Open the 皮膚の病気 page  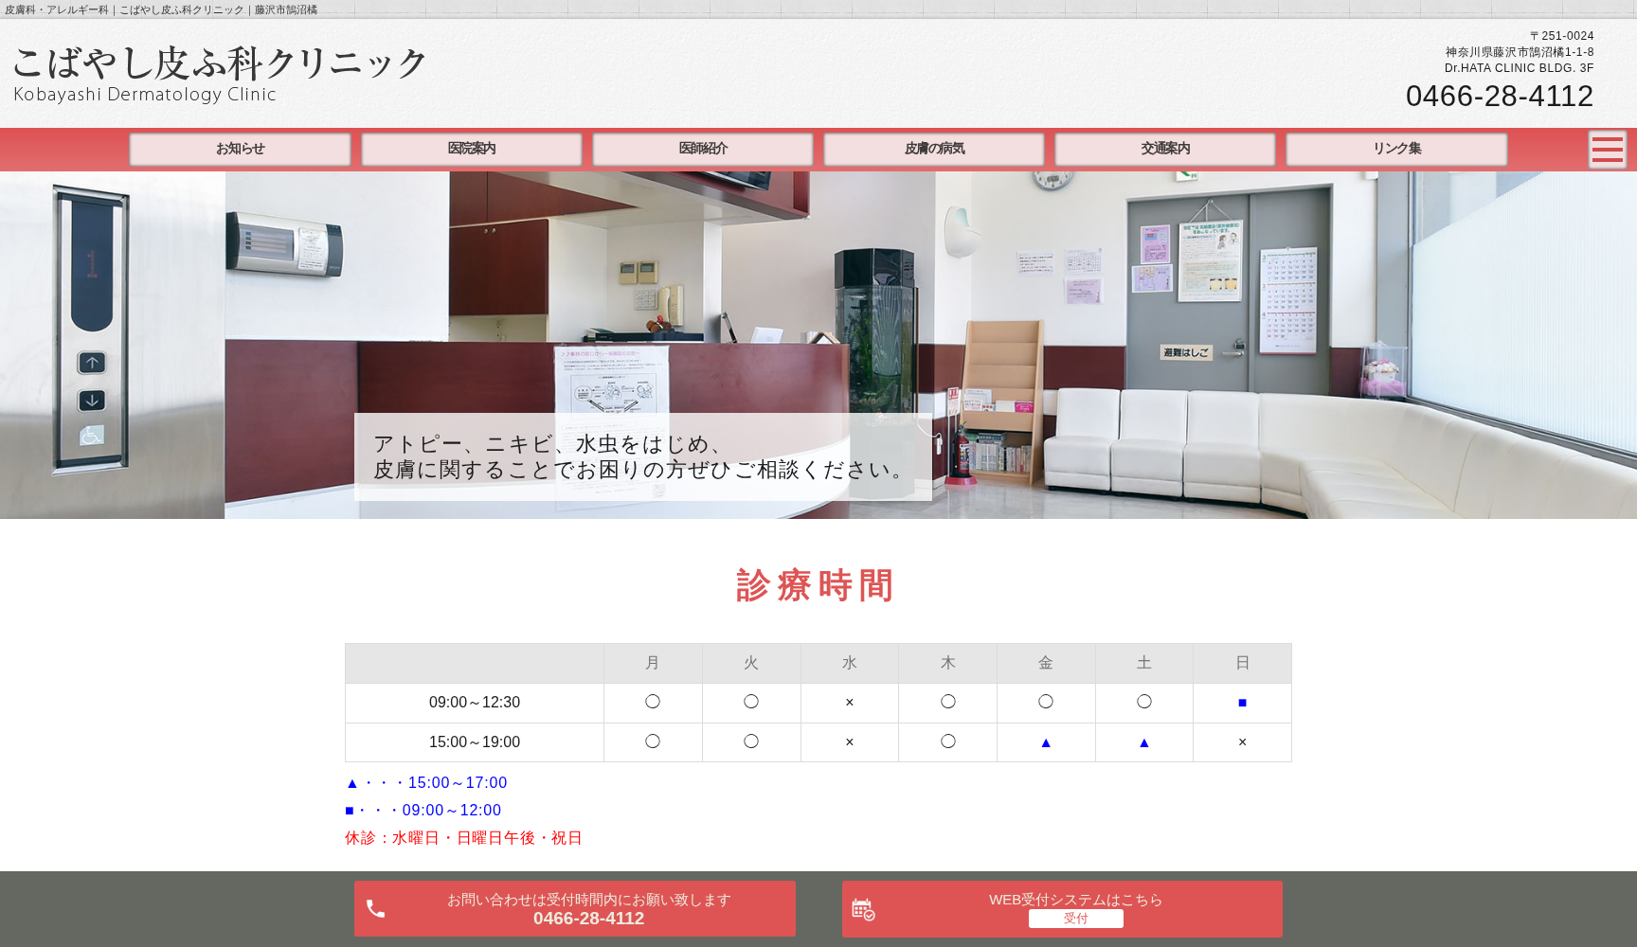[x=934, y=149]
